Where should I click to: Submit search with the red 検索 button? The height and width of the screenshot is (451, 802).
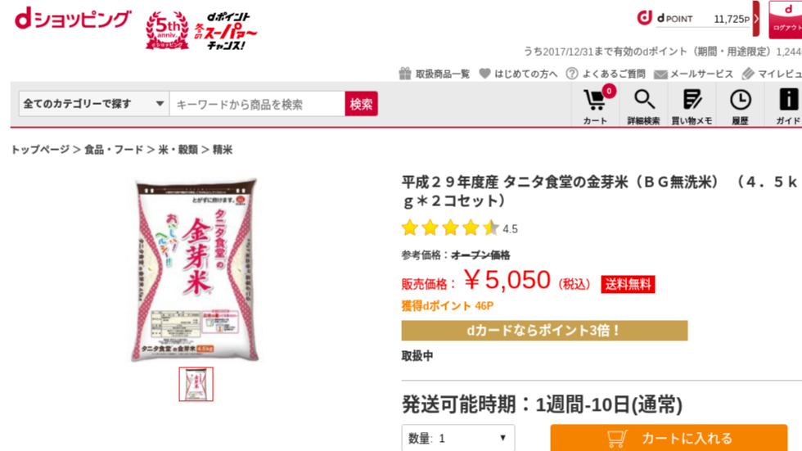point(361,104)
